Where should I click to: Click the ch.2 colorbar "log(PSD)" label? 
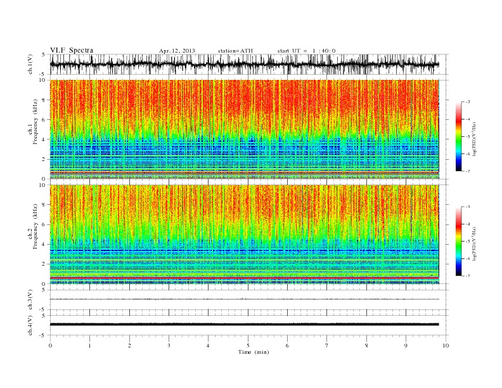pos(474,243)
